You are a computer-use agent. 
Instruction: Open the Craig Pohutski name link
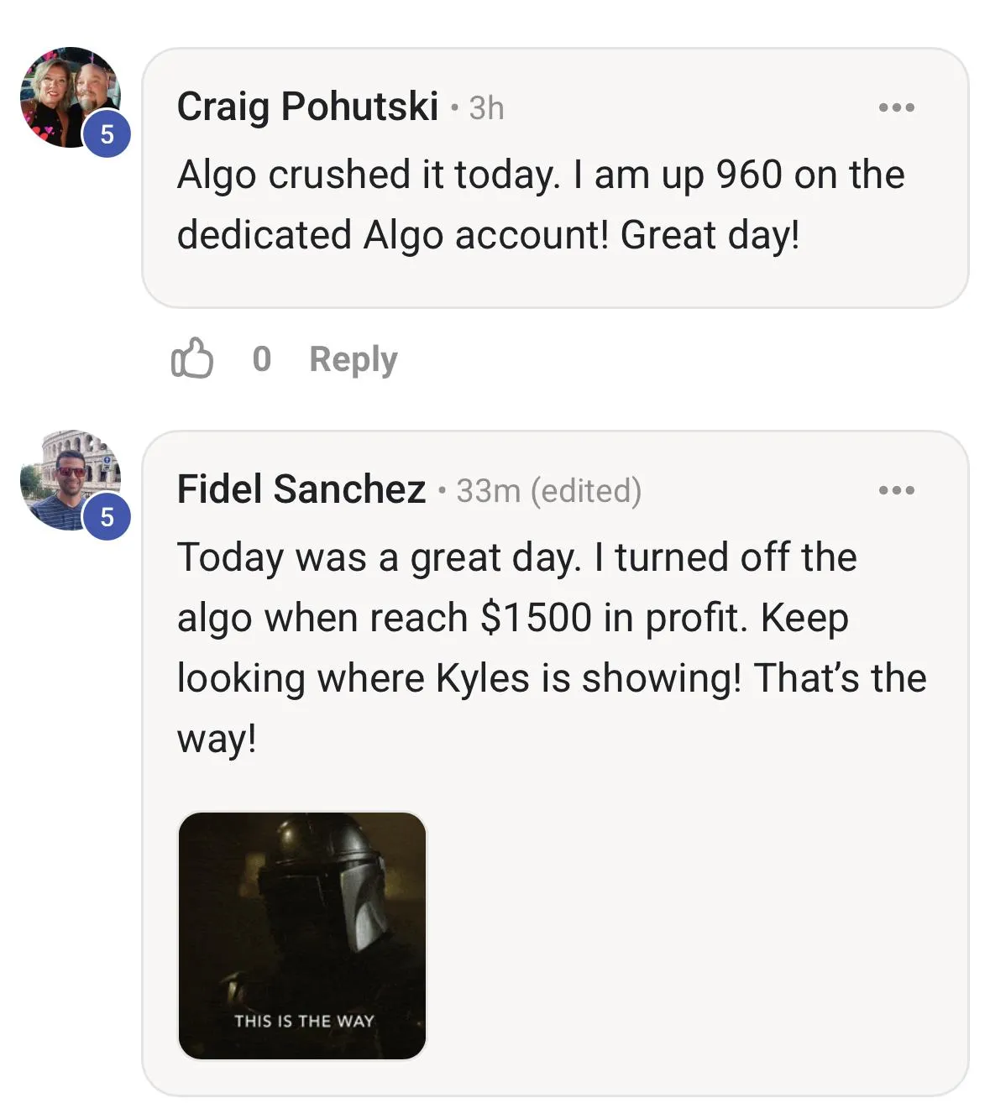click(307, 107)
